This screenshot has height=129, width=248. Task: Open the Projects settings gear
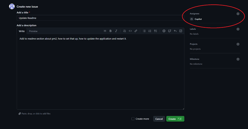point(238,44)
